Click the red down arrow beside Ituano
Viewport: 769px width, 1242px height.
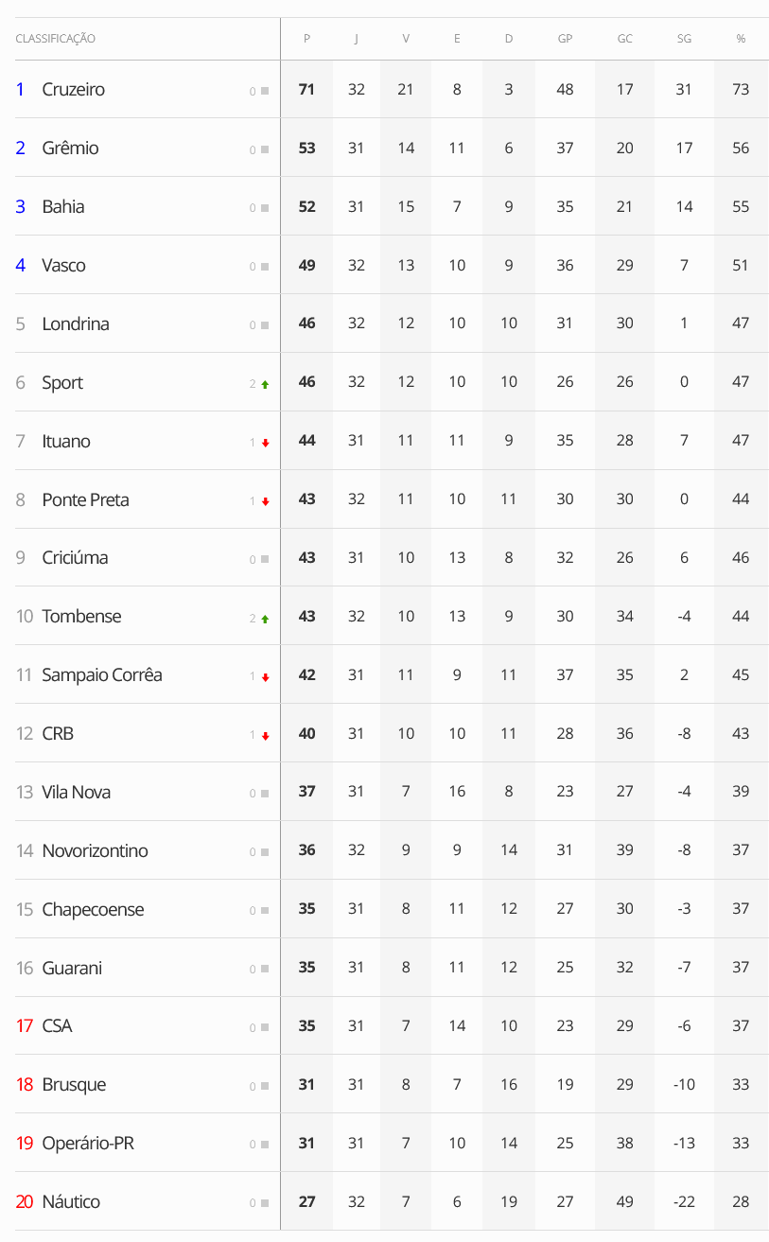[x=265, y=443]
